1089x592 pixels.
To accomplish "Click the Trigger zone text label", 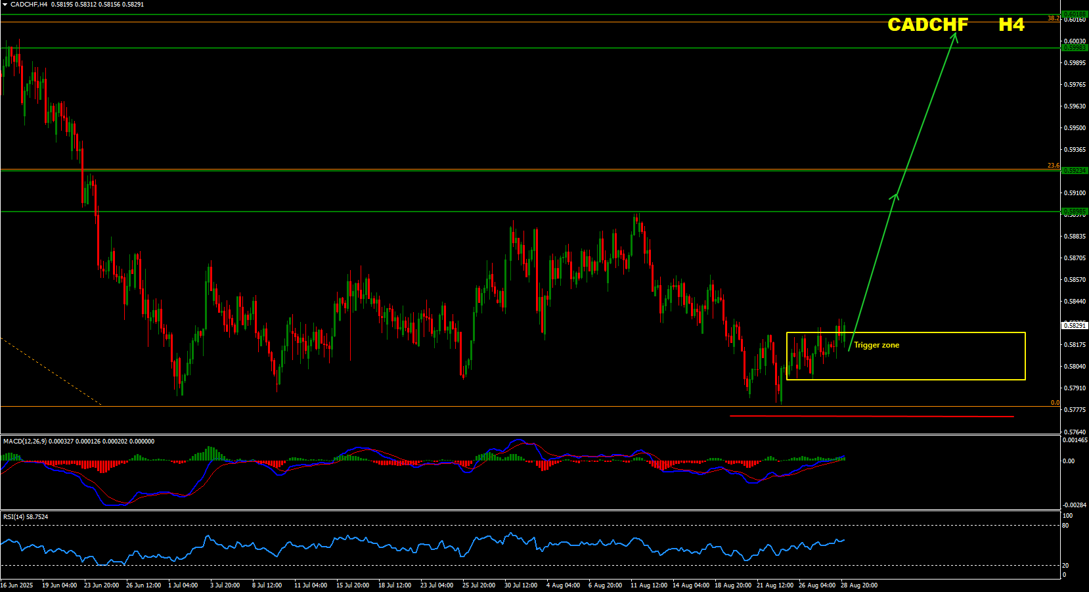I will click(876, 345).
